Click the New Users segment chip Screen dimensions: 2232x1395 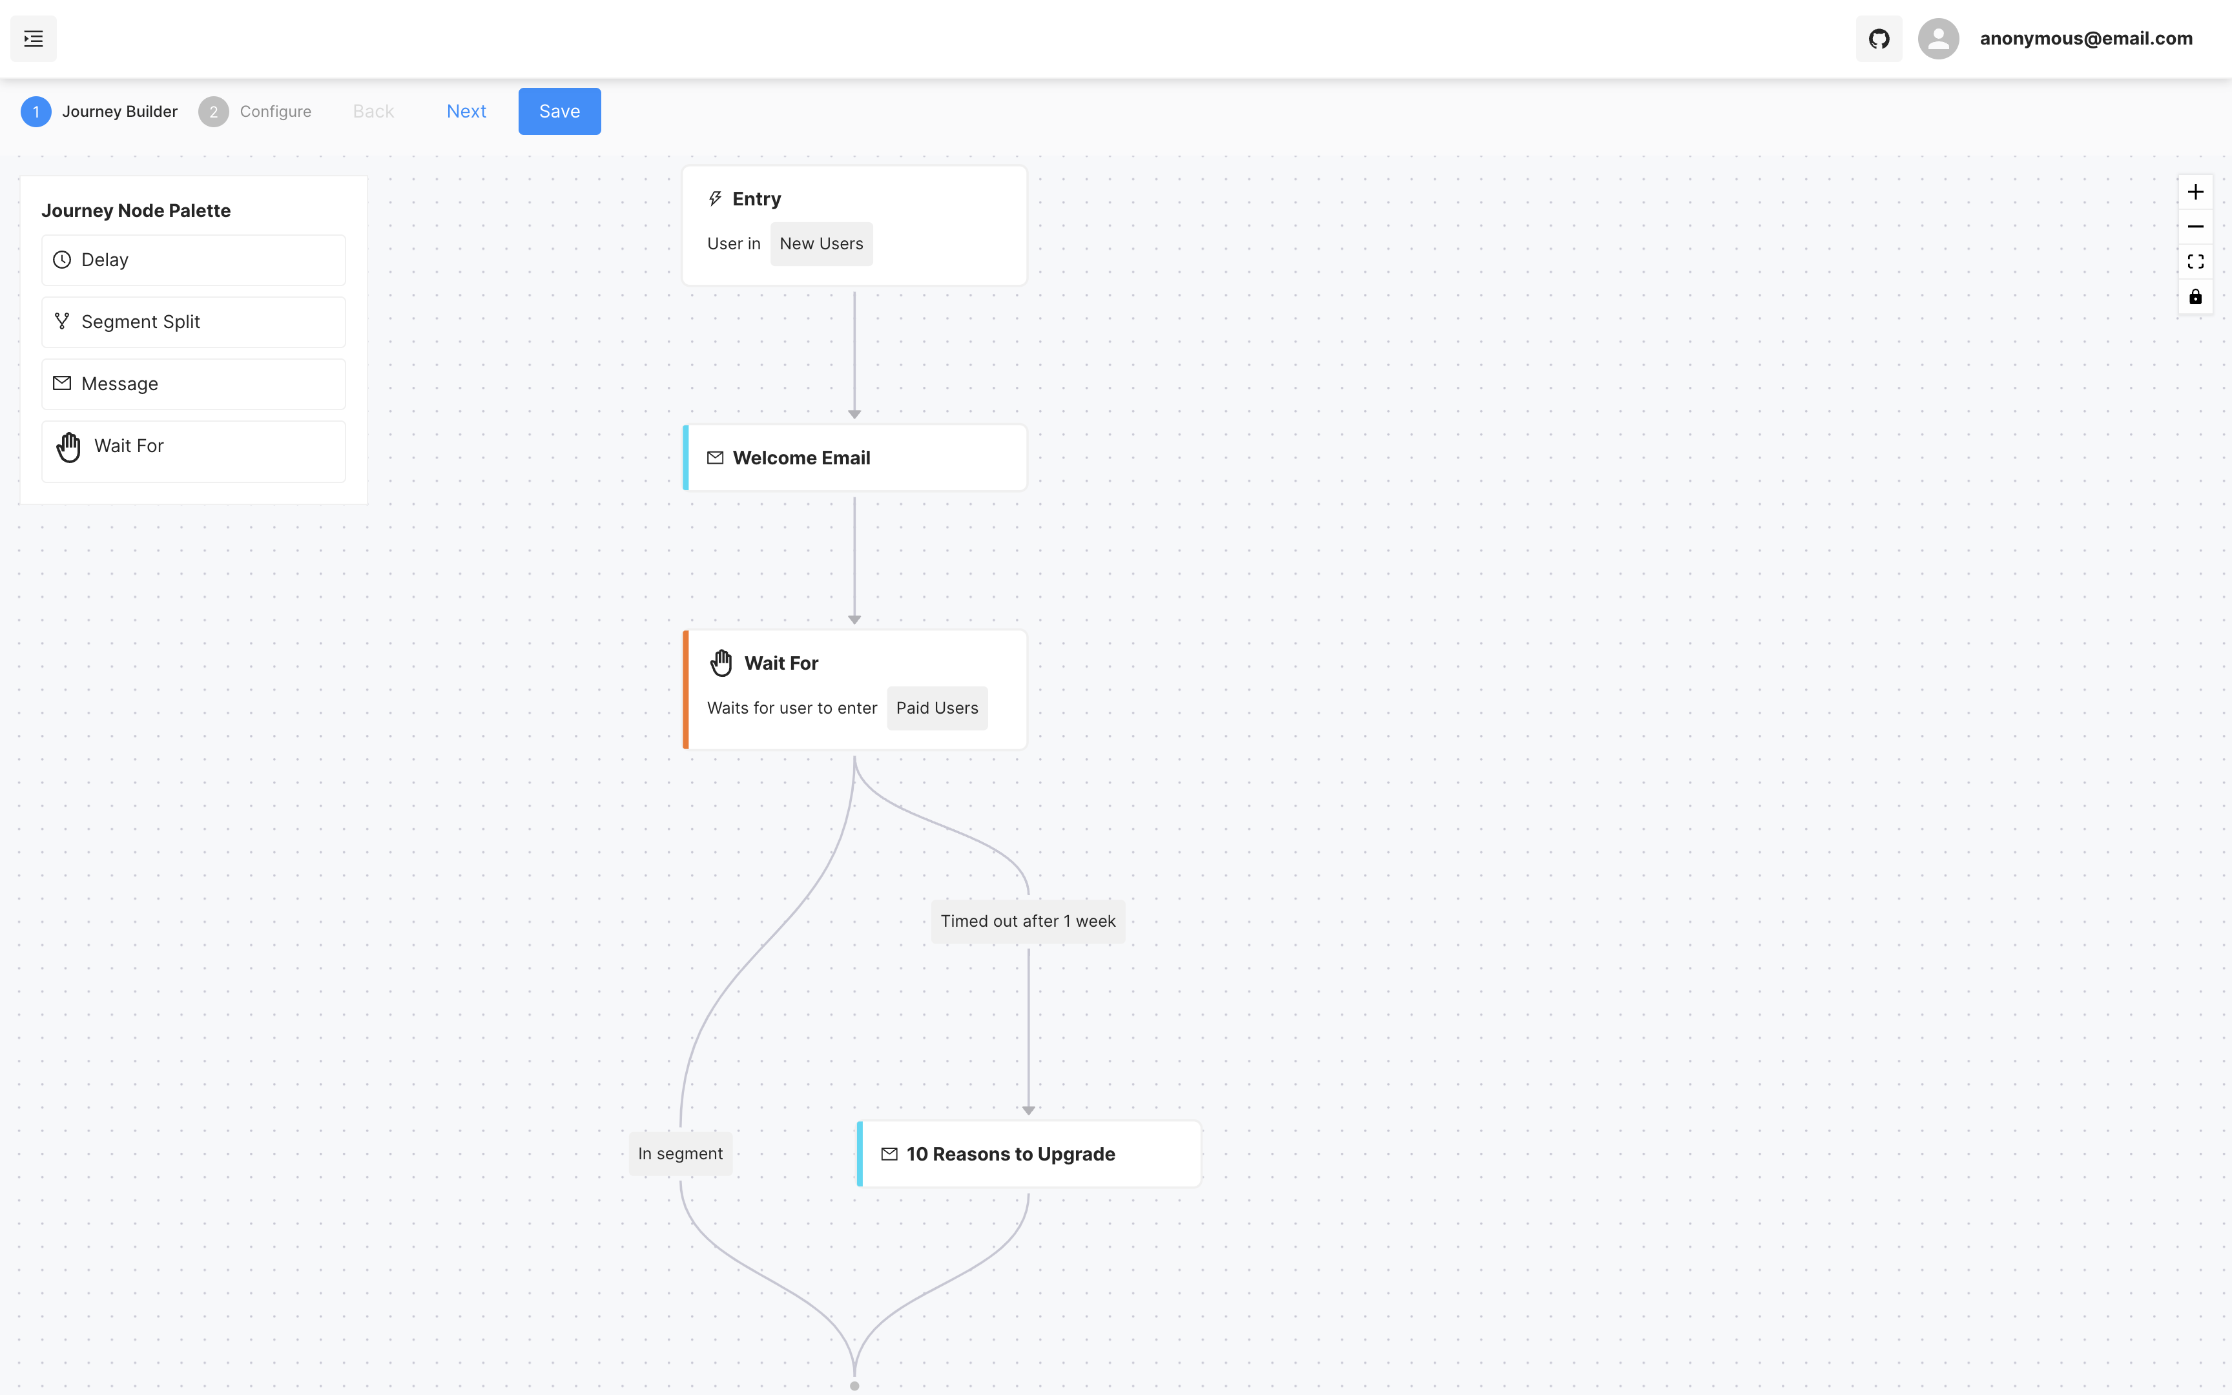[x=821, y=243]
